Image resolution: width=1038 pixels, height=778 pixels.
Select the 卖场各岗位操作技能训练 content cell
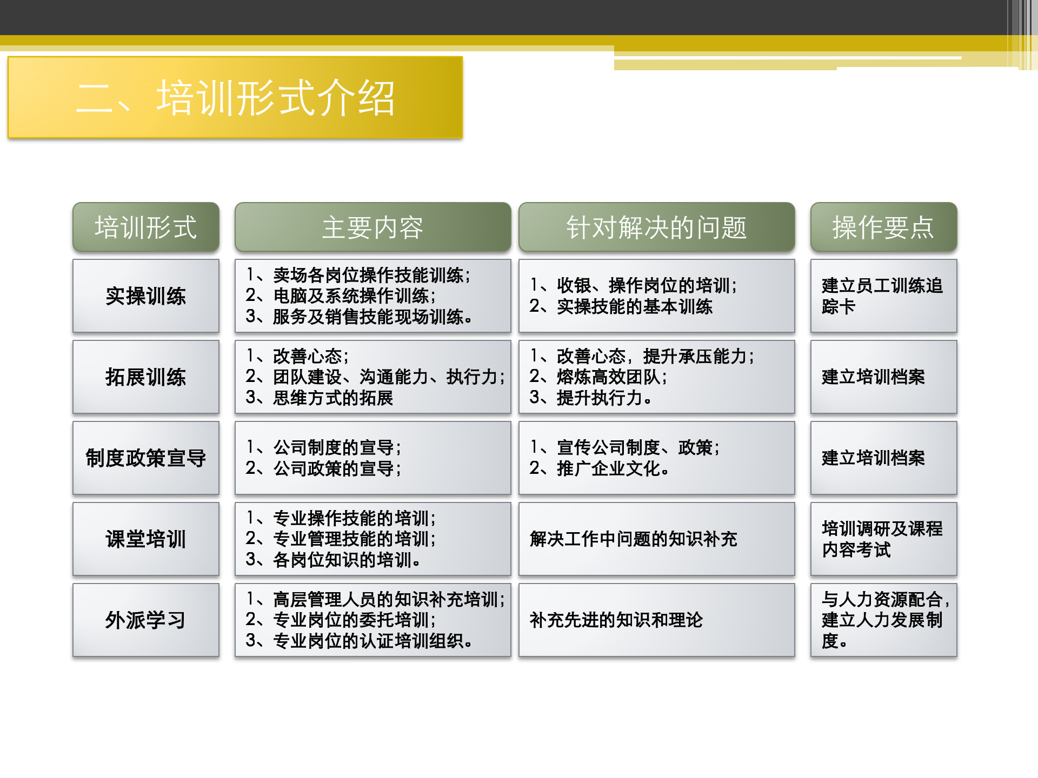(372, 296)
